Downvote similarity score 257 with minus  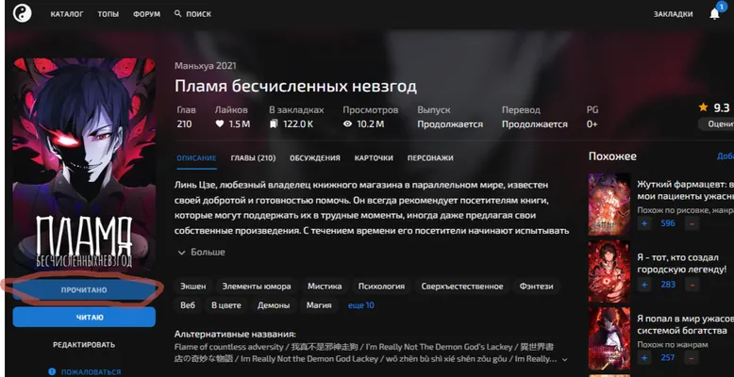click(692, 358)
